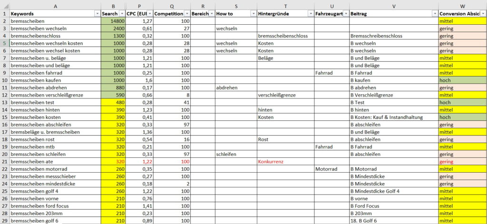Select 'Motorrad' in Fahrzeugart column

tap(331, 169)
